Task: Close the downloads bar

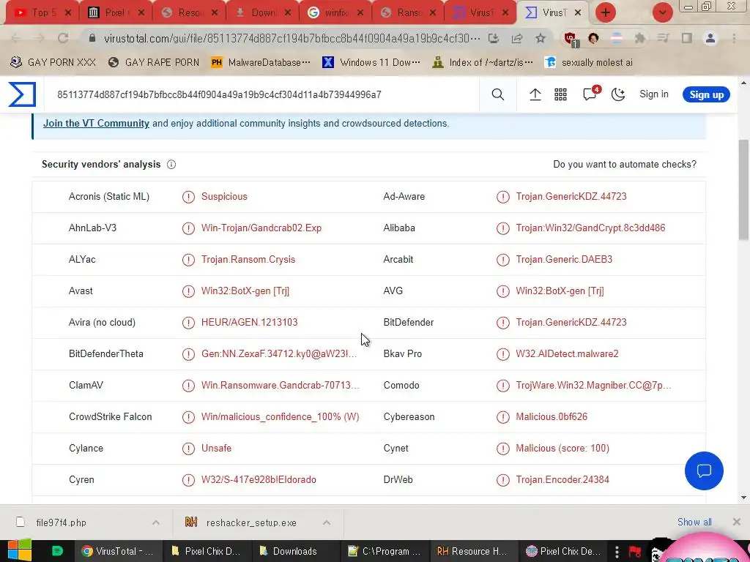Action: coord(737,522)
